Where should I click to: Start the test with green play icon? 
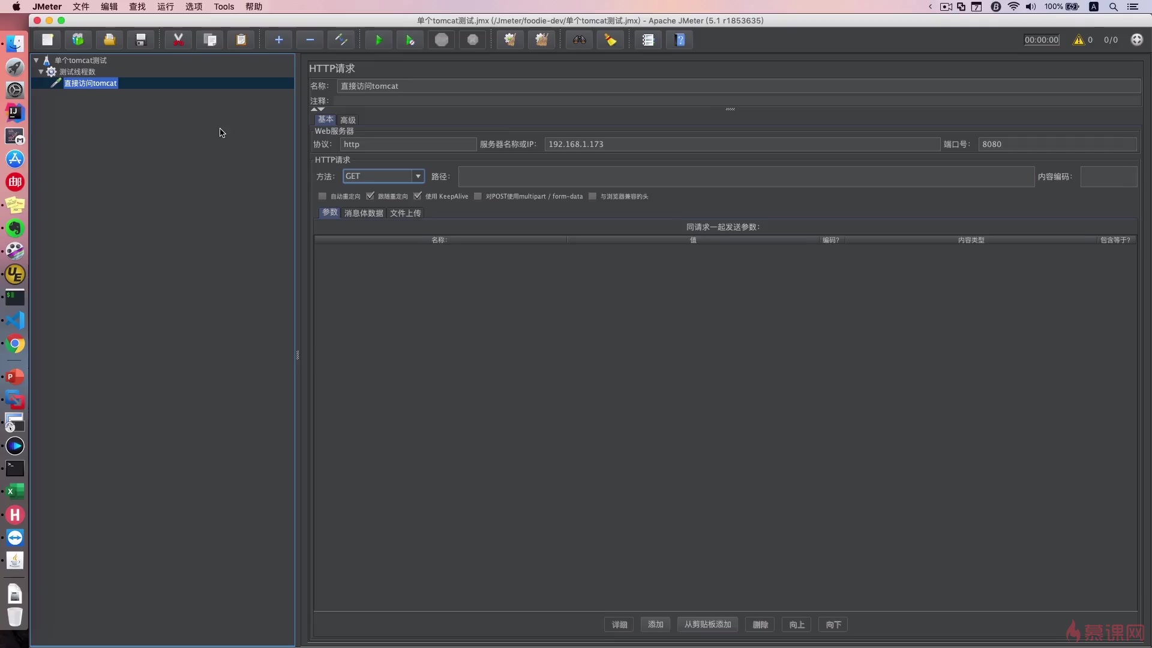click(x=379, y=40)
